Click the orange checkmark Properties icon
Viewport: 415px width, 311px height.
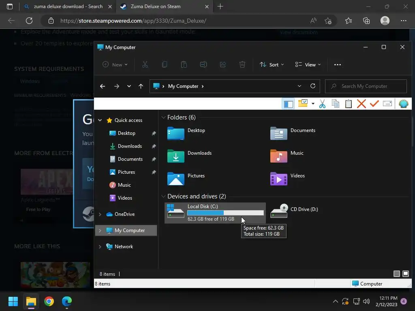(x=374, y=103)
